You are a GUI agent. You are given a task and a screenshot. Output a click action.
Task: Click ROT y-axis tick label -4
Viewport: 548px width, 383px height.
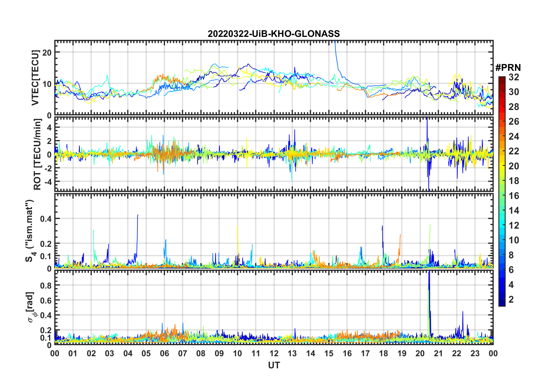tap(48, 182)
